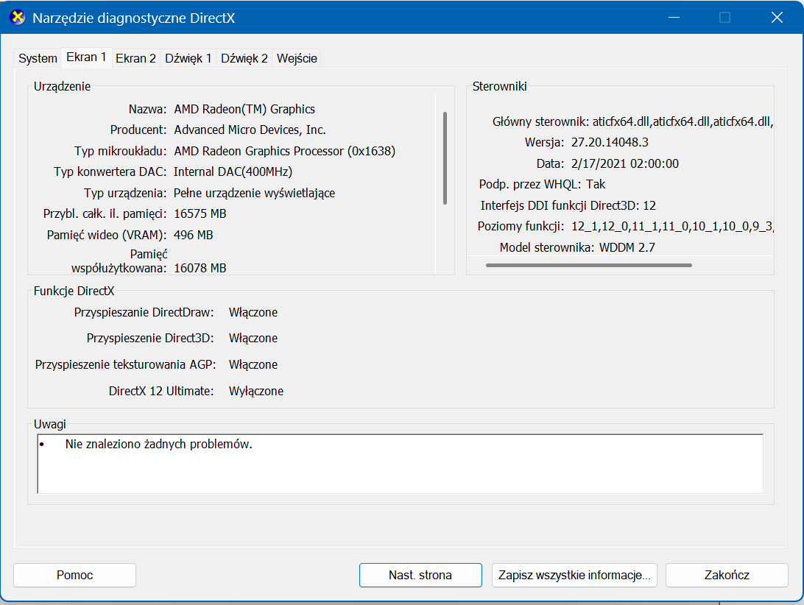Click the horizontal scrollbar in Sterowniki panel

click(588, 265)
